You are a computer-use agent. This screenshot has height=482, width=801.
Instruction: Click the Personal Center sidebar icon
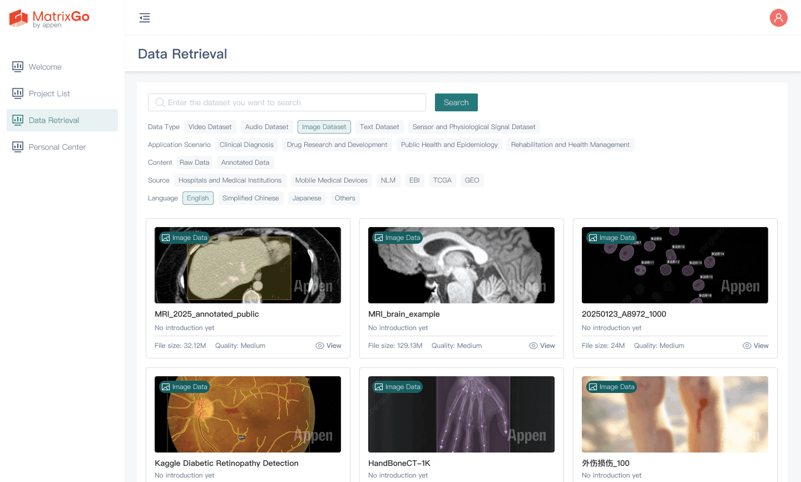tap(18, 147)
